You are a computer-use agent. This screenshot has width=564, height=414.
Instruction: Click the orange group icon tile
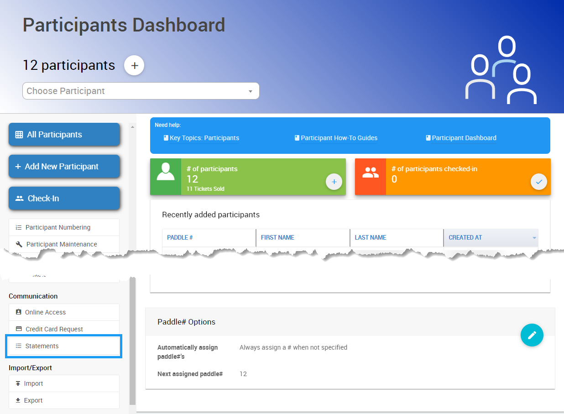tap(371, 177)
